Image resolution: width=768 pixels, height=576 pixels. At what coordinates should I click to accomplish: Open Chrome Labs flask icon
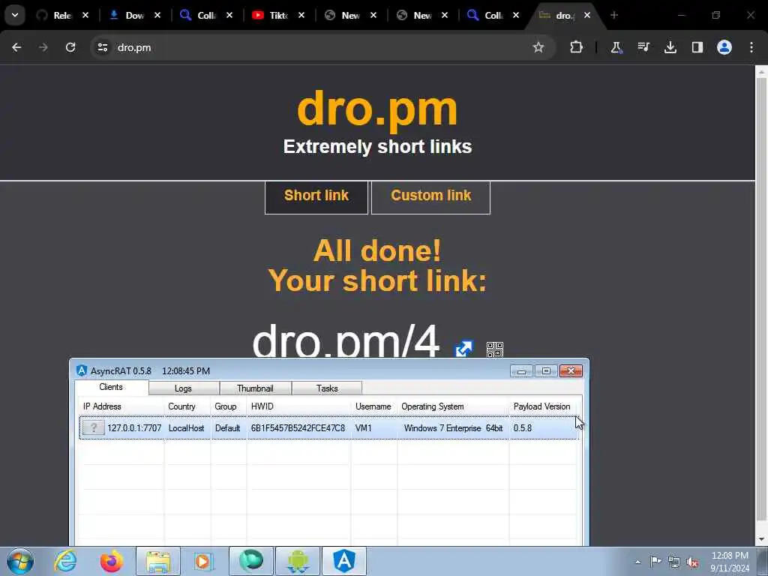click(x=616, y=47)
